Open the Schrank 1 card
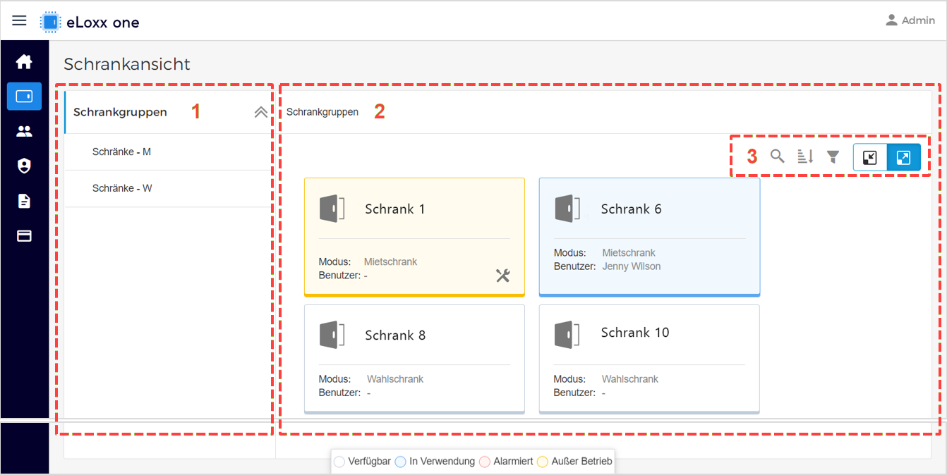 [x=414, y=237]
